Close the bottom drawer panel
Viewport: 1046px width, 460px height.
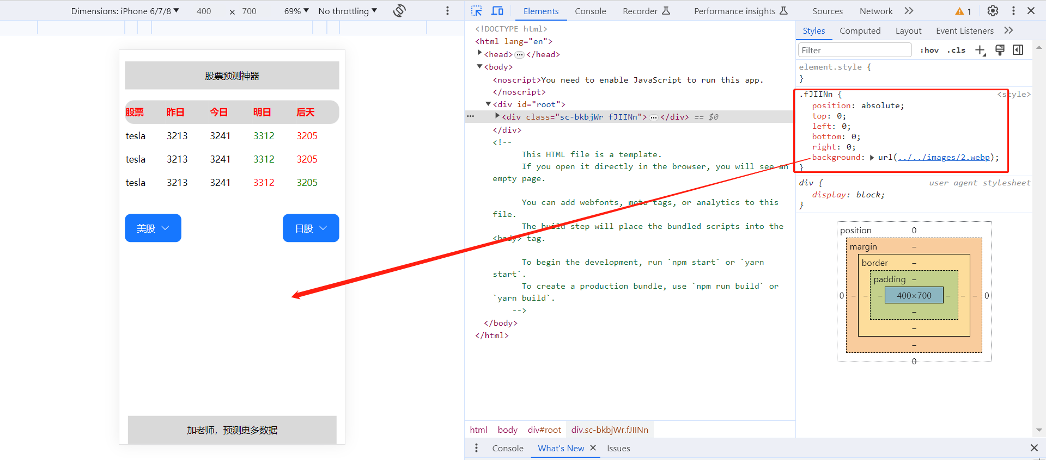click(1034, 448)
